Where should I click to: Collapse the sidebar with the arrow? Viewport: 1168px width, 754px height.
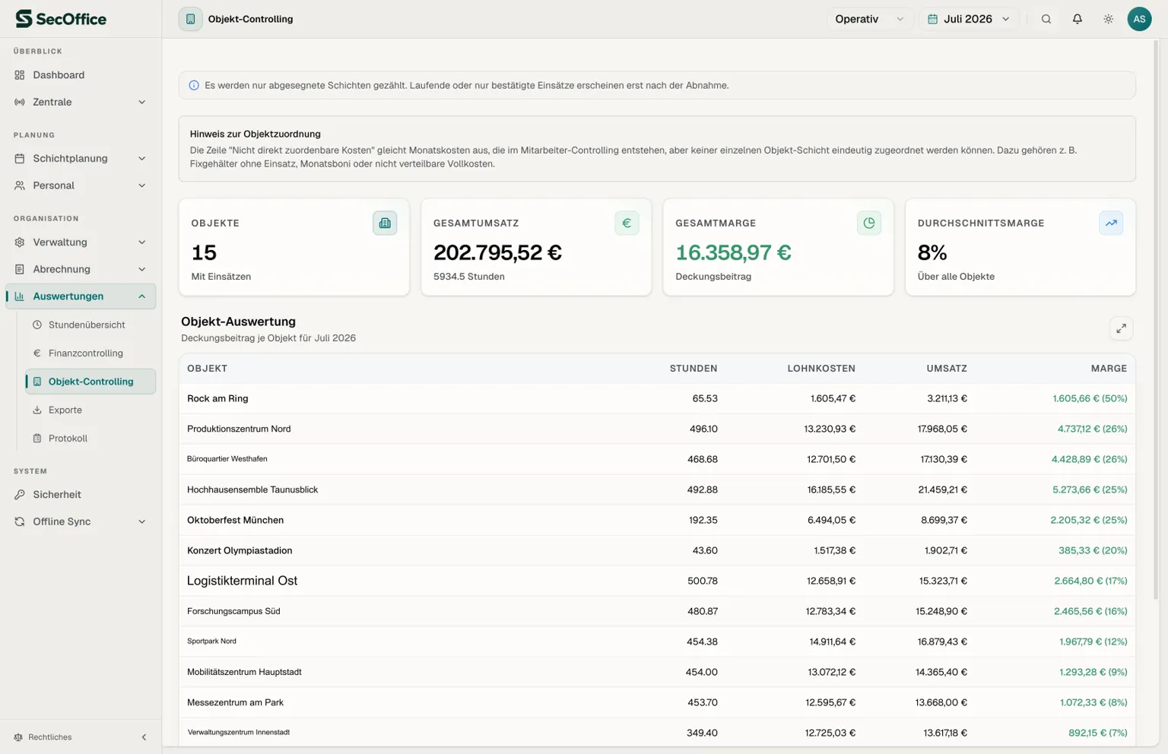[144, 737]
